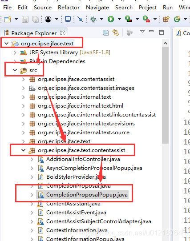Open the Project menu
Screen dimensions: 190x241
pyautogui.click(x=148, y=8)
